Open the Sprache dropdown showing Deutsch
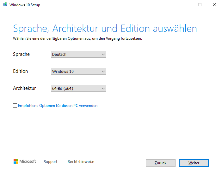Viewport: 222px width, 175px height. (x=78, y=55)
